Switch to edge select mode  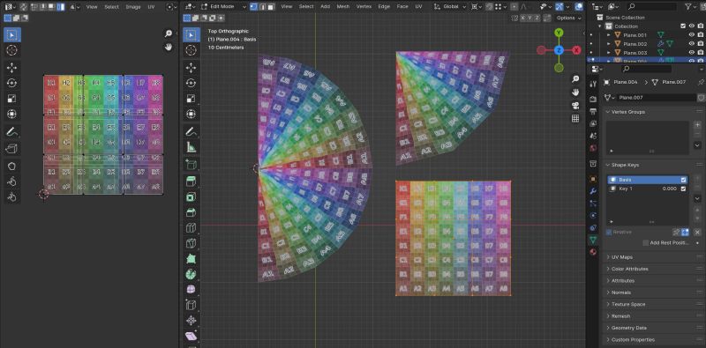(x=262, y=7)
